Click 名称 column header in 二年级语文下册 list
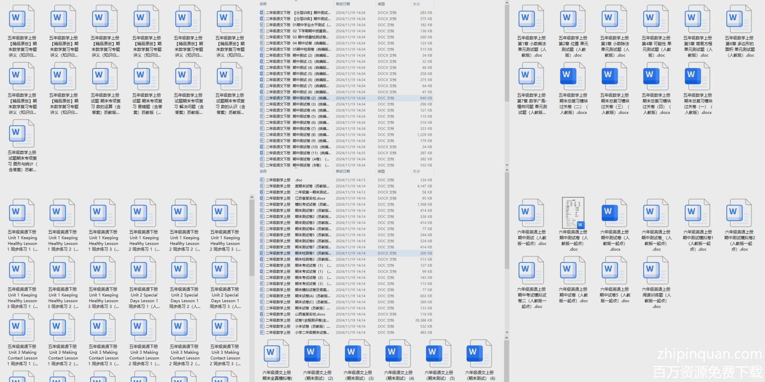 pyautogui.click(x=263, y=4)
